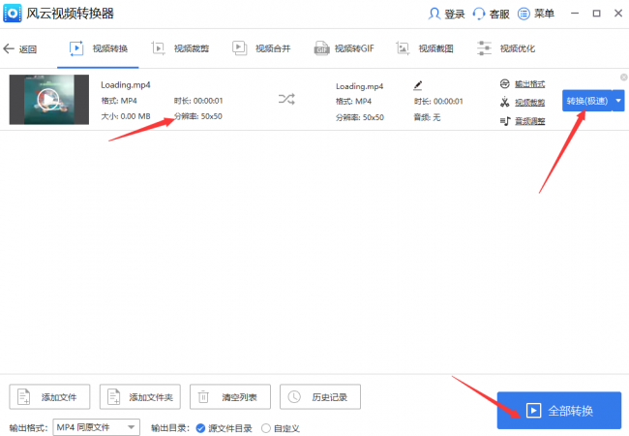The image size is (629, 436).
Task: Open the 音频调整 link
Action: (529, 121)
